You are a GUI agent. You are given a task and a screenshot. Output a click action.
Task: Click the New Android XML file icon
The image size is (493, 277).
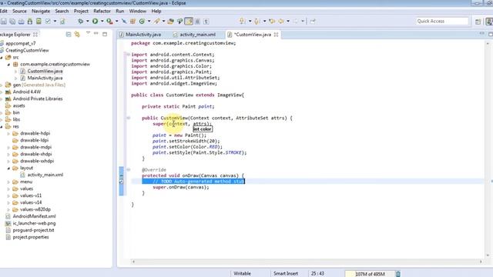tap(62, 22)
